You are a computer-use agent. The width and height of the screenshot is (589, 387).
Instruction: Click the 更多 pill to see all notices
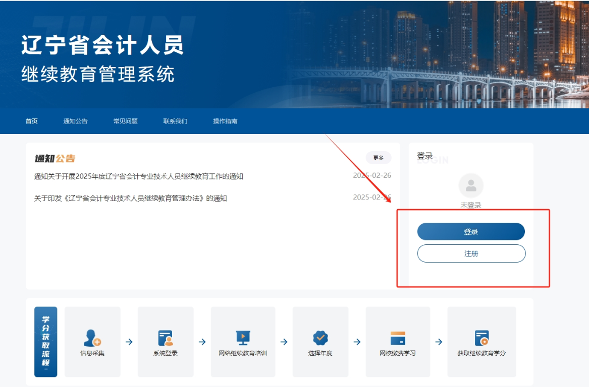pos(378,158)
